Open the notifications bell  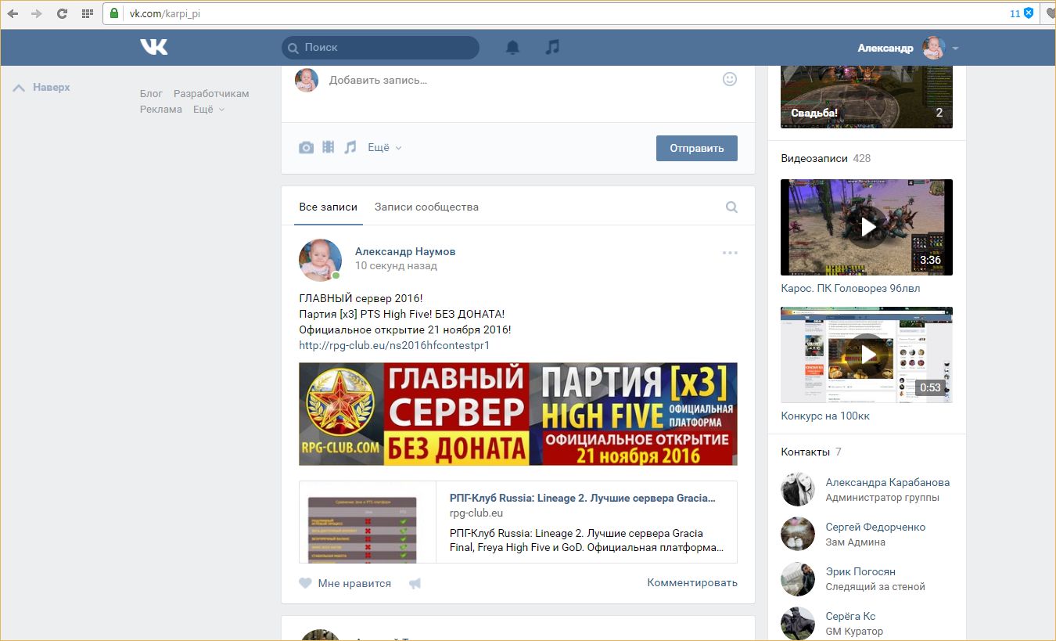click(512, 48)
